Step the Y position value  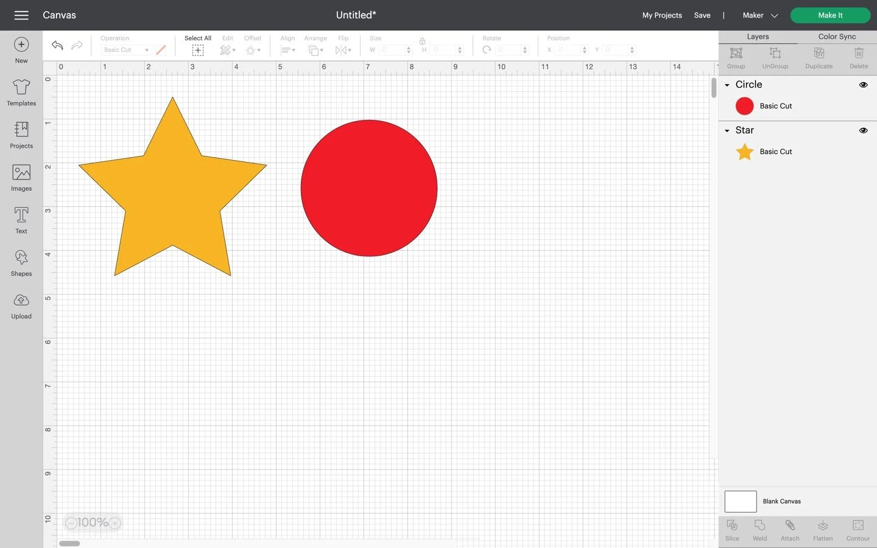[x=632, y=50]
